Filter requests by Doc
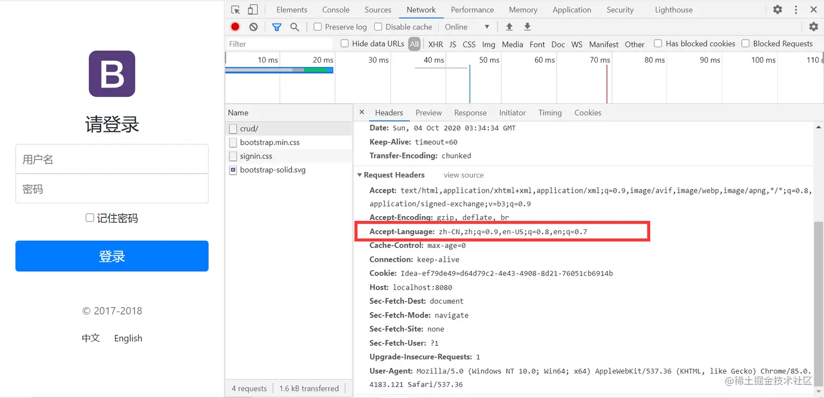The height and width of the screenshot is (398, 824). (558, 44)
